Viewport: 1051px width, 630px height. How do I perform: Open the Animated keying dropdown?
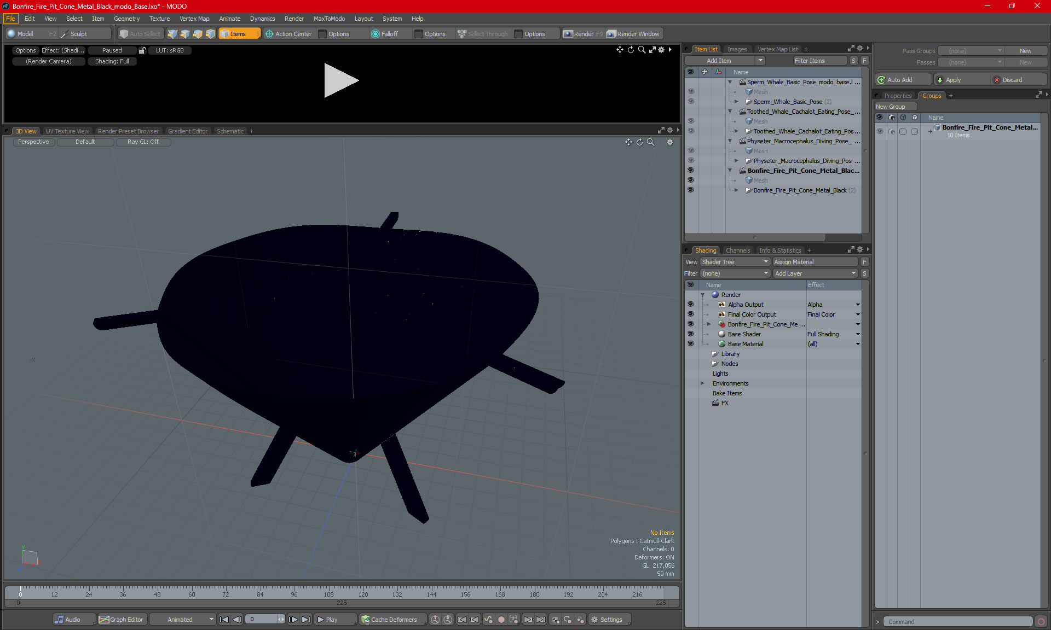click(x=182, y=620)
